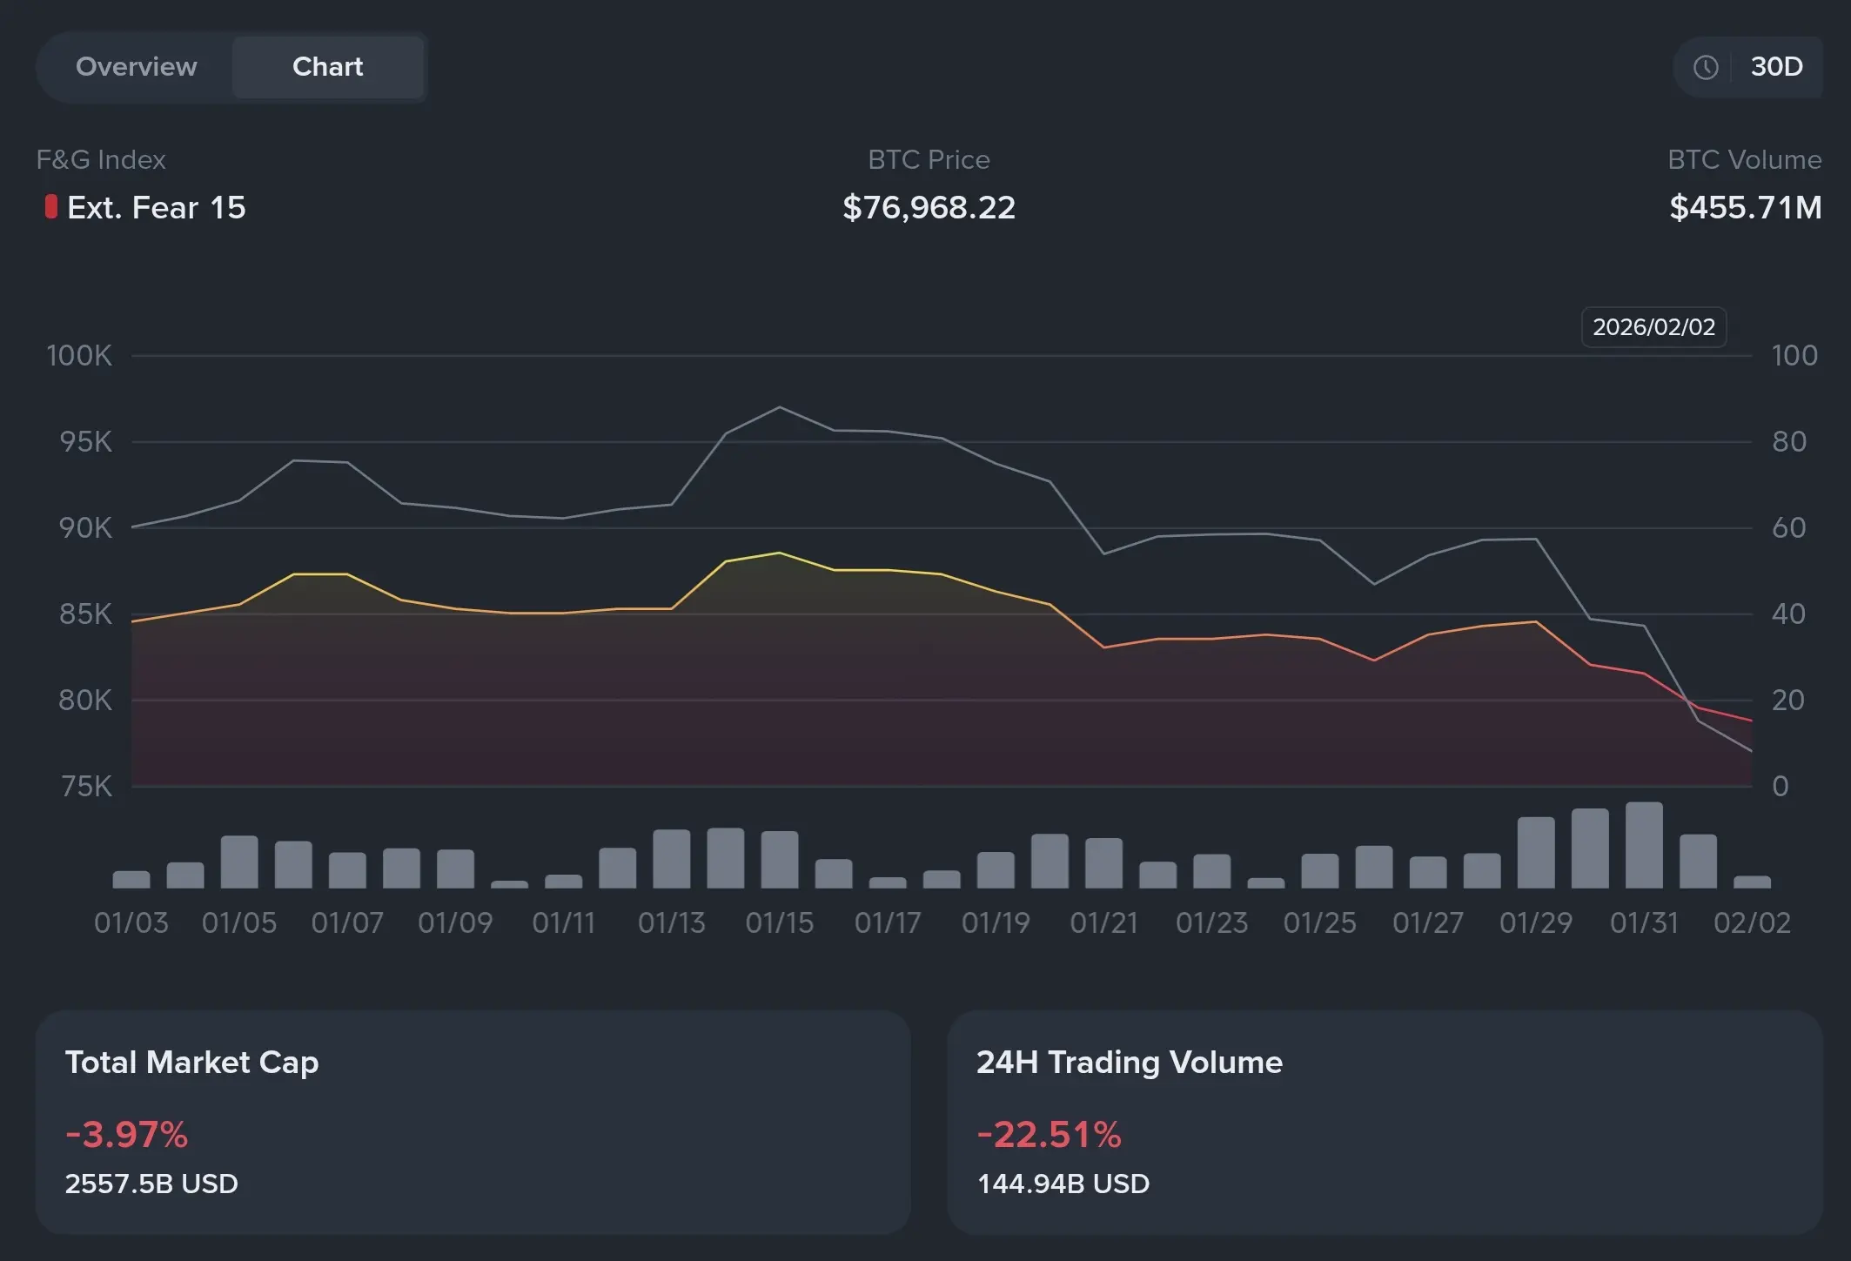Screen dimensions: 1851x1261
Task: Click the Total Market Cap card
Action: coord(473,1121)
